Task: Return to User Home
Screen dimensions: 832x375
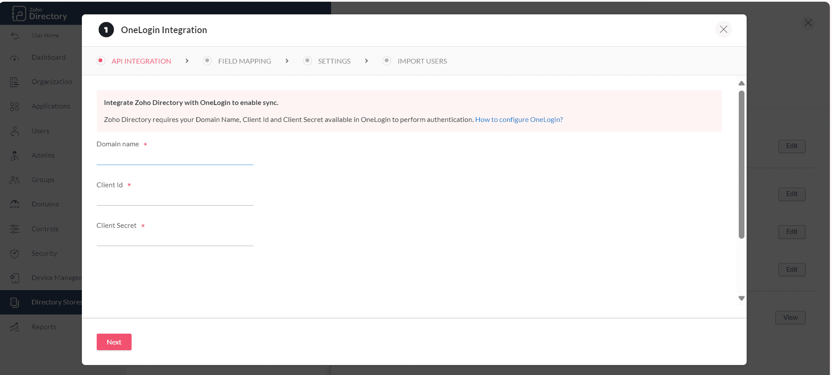Action: (x=45, y=36)
